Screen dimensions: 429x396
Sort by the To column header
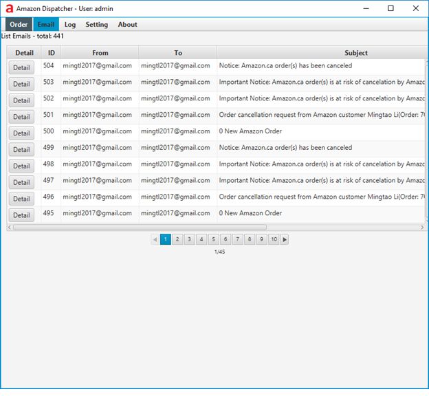click(x=178, y=53)
